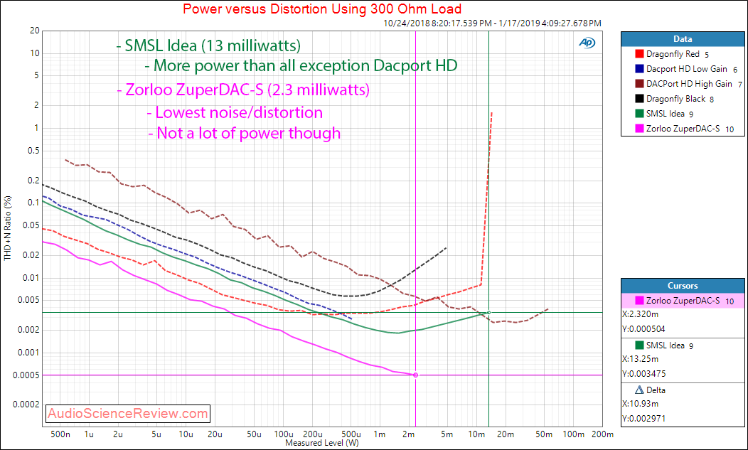Click the green SMSL Idea swatch in Cursors panel
Viewport: 748px width, 450px height.
click(640, 345)
